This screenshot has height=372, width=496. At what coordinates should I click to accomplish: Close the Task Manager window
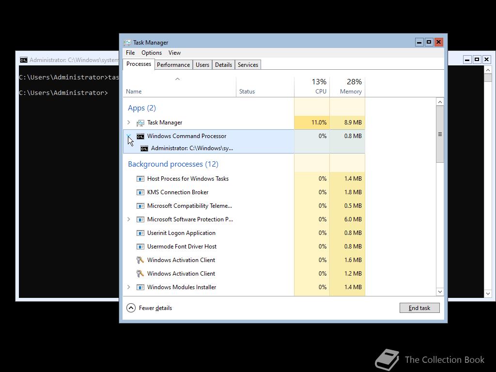tap(438, 42)
